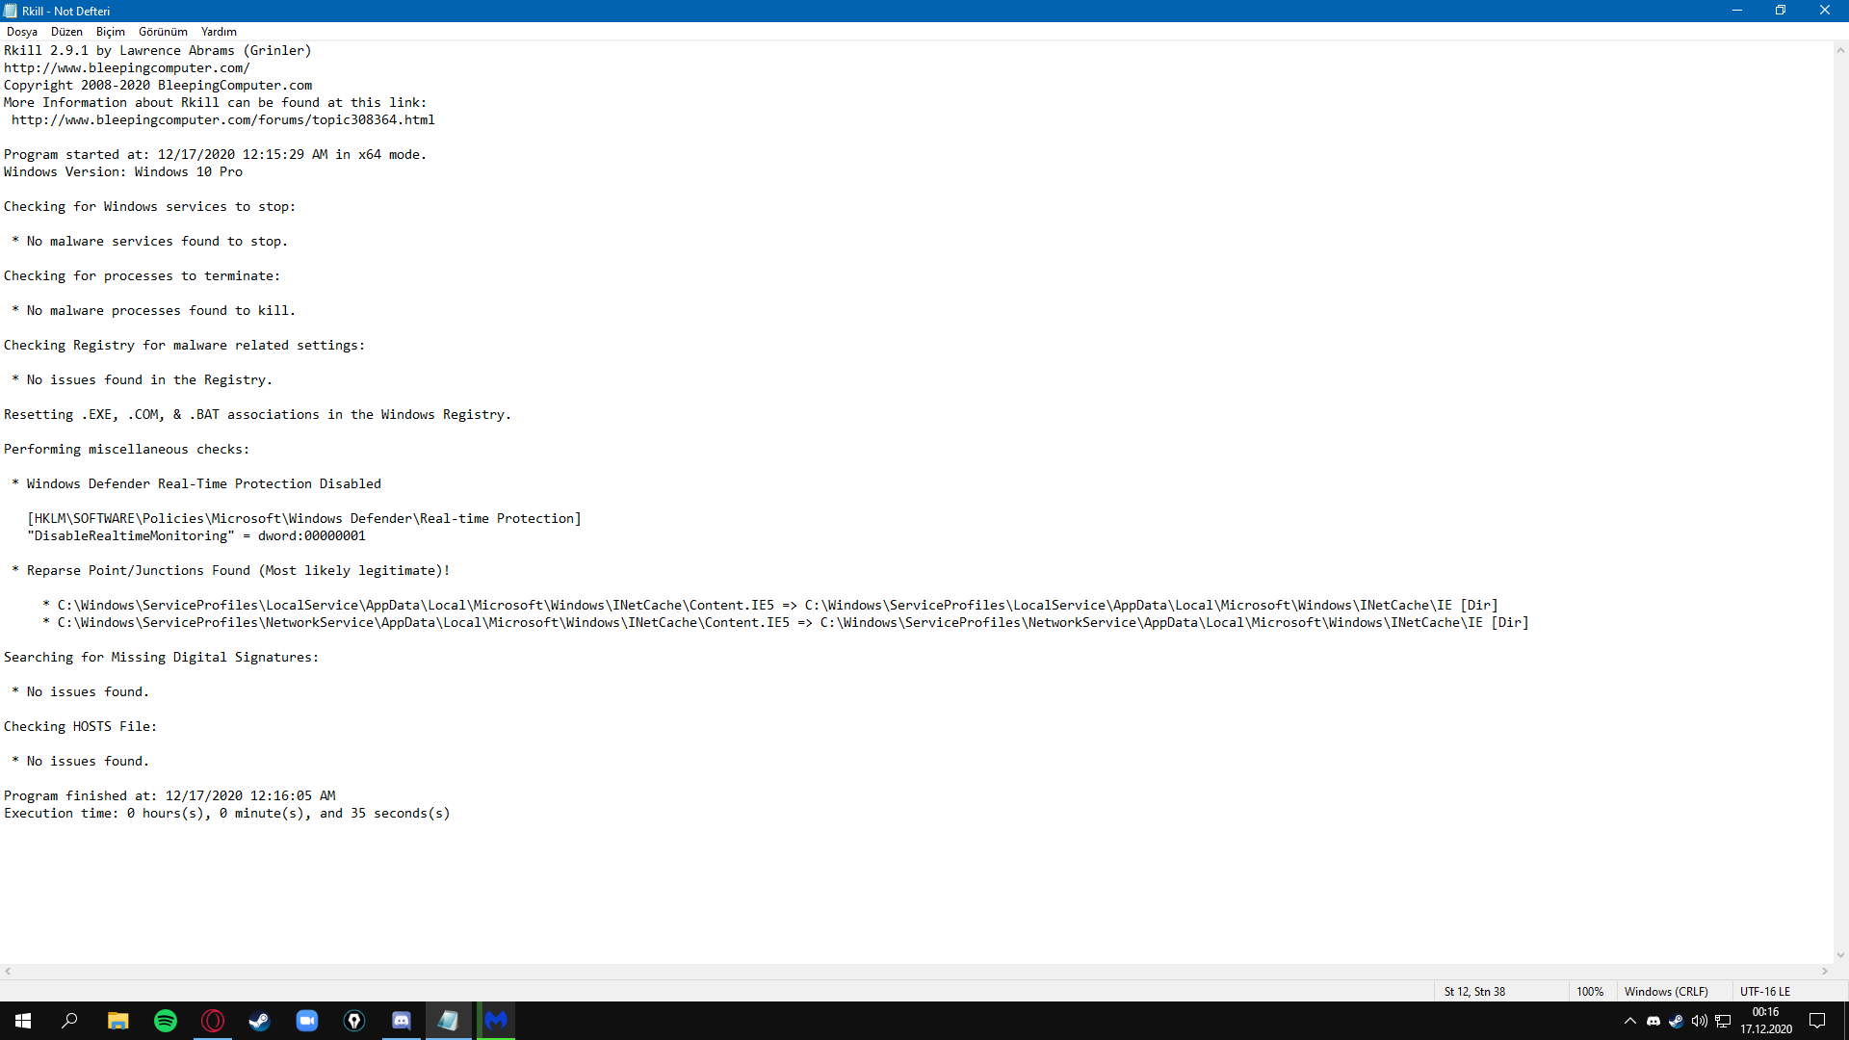Click the 'Copyright 2008-2020 BleepingComputer.com' line
This screenshot has height=1040, width=1849.
tap(158, 85)
